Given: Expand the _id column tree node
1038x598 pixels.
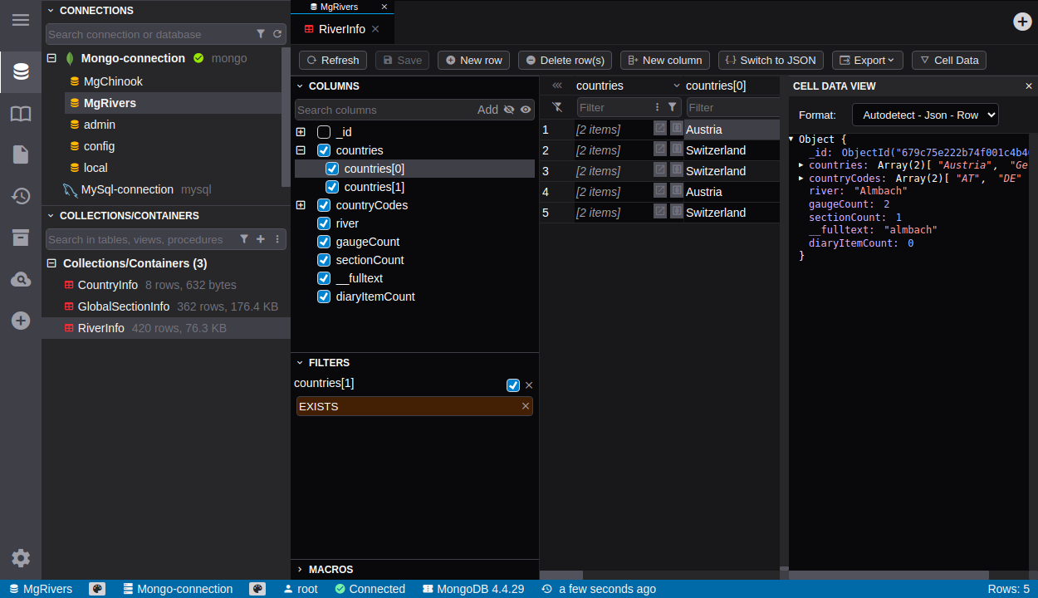Looking at the screenshot, I should 300,132.
